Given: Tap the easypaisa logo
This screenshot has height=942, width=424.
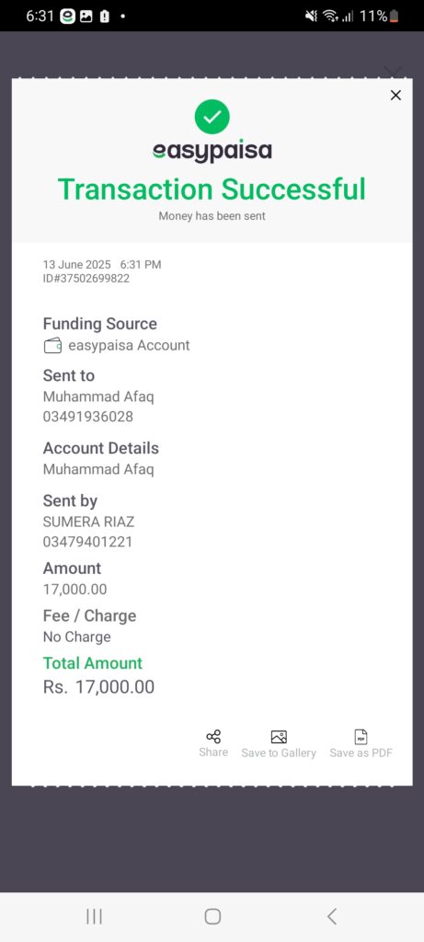Looking at the screenshot, I should pyautogui.click(x=212, y=152).
